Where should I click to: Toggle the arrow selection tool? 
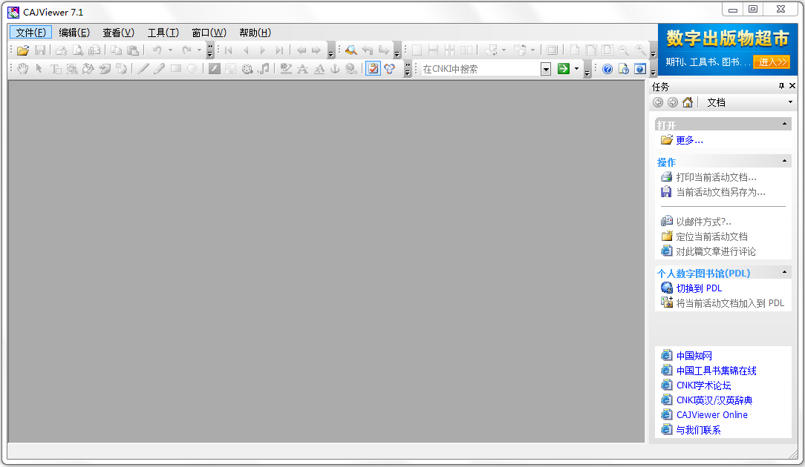tap(38, 69)
